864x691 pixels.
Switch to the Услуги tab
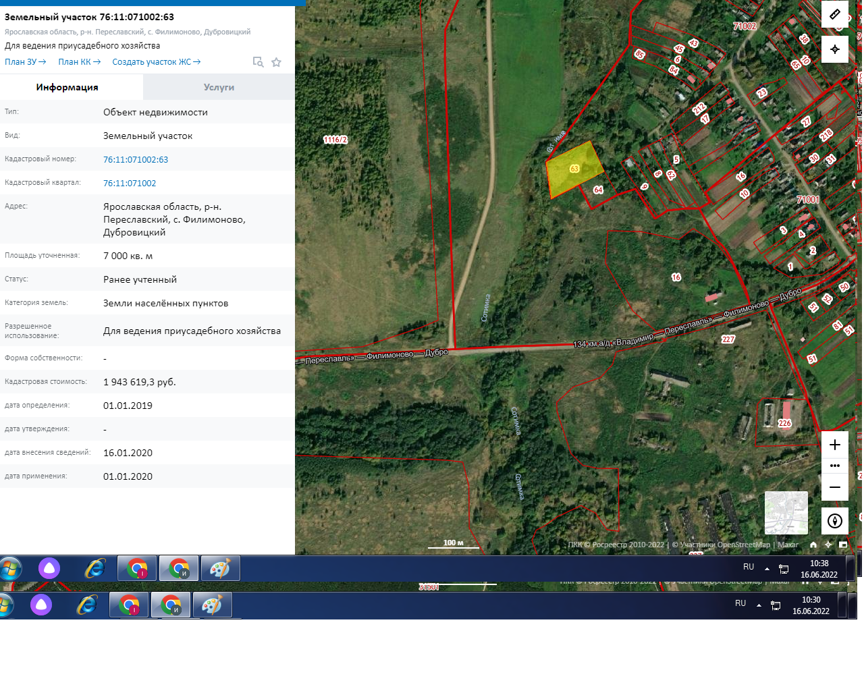pyautogui.click(x=219, y=87)
